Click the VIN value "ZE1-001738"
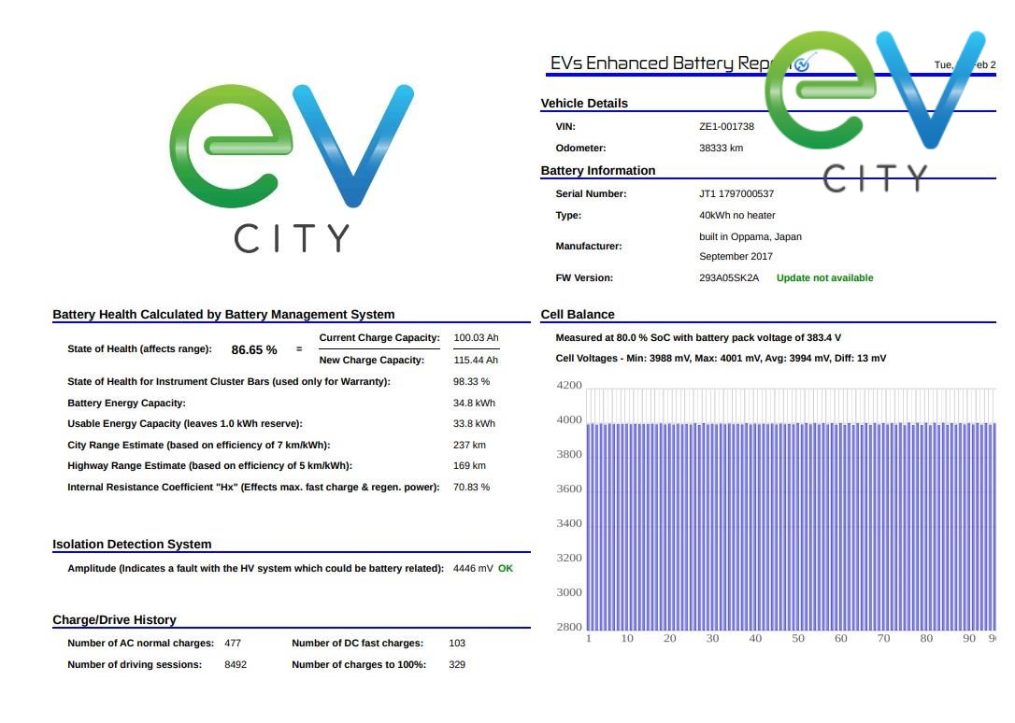 tap(726, 127)
